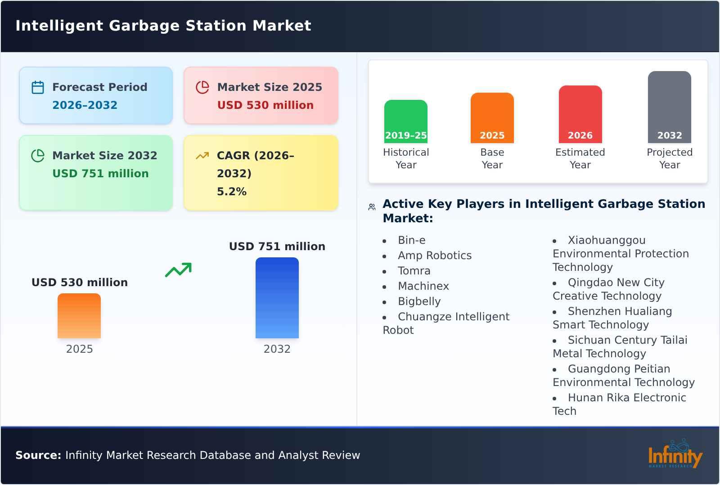Switch to the Market Size 2025 card
This screenshot has width=720, height=485.
click(260, 95)
